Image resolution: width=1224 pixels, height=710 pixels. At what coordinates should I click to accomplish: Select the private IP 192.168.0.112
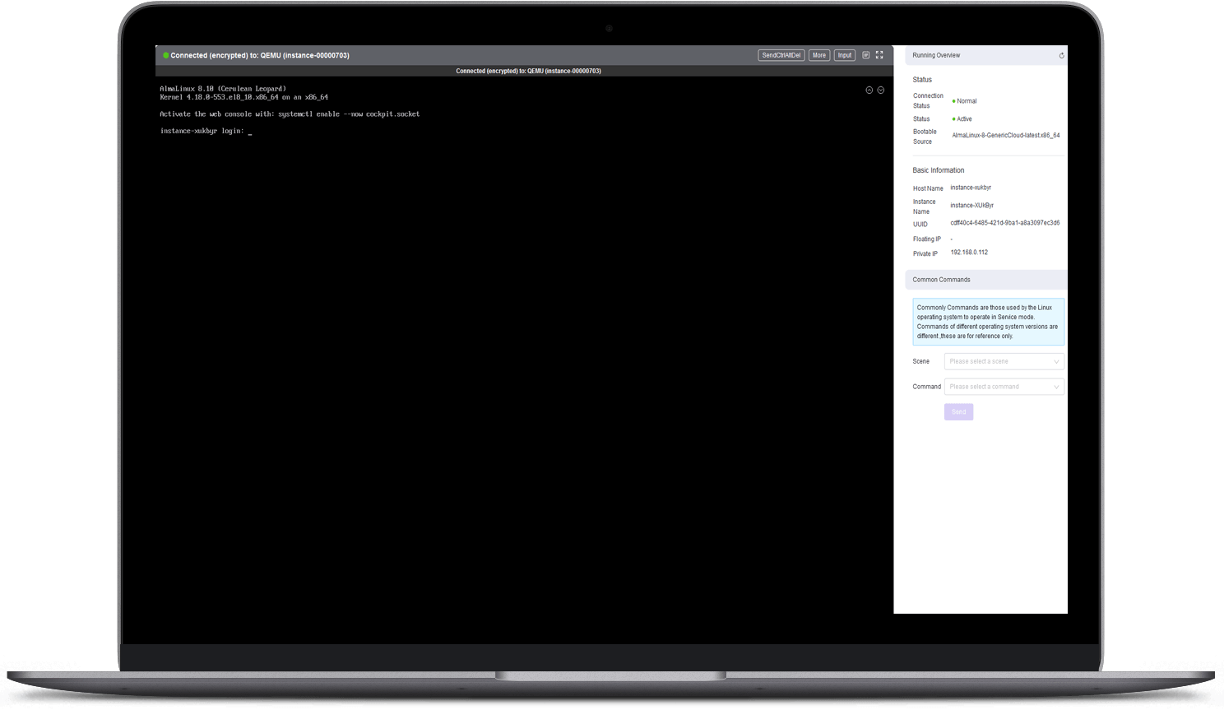pos(969,253)
